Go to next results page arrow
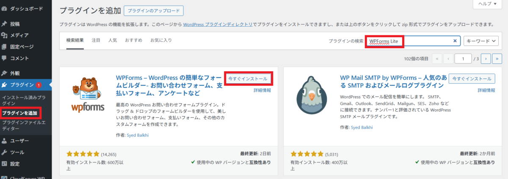This screenshot has width=508, height=179. coord(486,59)
